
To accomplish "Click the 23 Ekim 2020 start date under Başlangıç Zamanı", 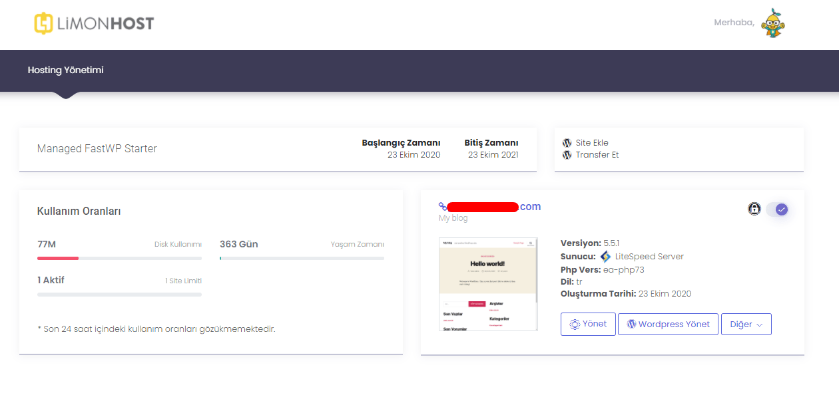I will (x=414, y=155).
